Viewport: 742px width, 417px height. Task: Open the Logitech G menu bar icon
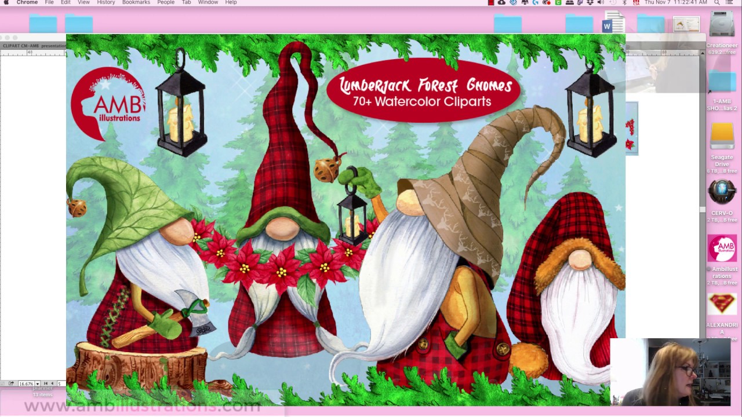535,2
